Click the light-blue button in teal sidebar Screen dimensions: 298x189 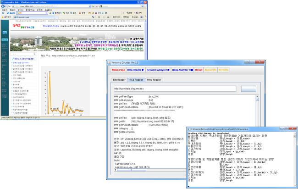[x=5, y=40]
